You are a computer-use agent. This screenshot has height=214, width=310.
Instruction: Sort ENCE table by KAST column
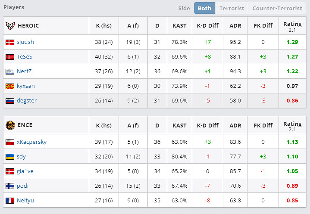click(x=179, y=126)
